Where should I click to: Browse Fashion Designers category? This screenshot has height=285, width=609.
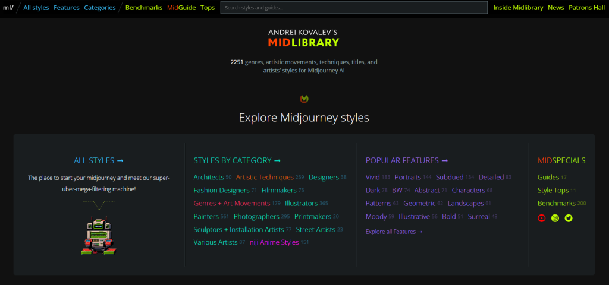pyautogui.click(x=221, y=190)
